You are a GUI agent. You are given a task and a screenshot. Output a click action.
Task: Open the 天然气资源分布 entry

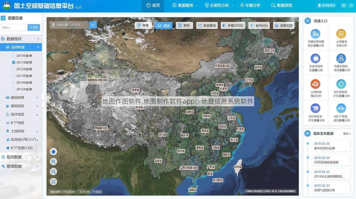332,188
